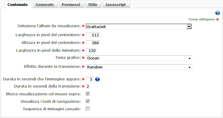Click the label Effetto durante la transizione
This screenshot has width=223, height=118.
click(52, 67)
